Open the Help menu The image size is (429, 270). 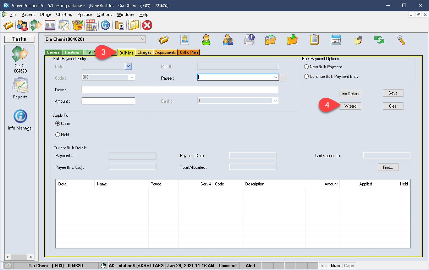coord(144,15)
